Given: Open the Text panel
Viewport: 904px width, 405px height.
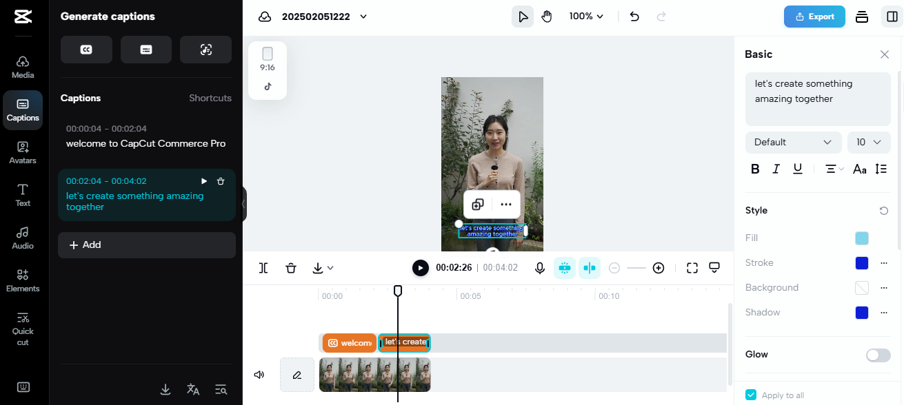Looking at the screenshot, I should pos(23,195).
